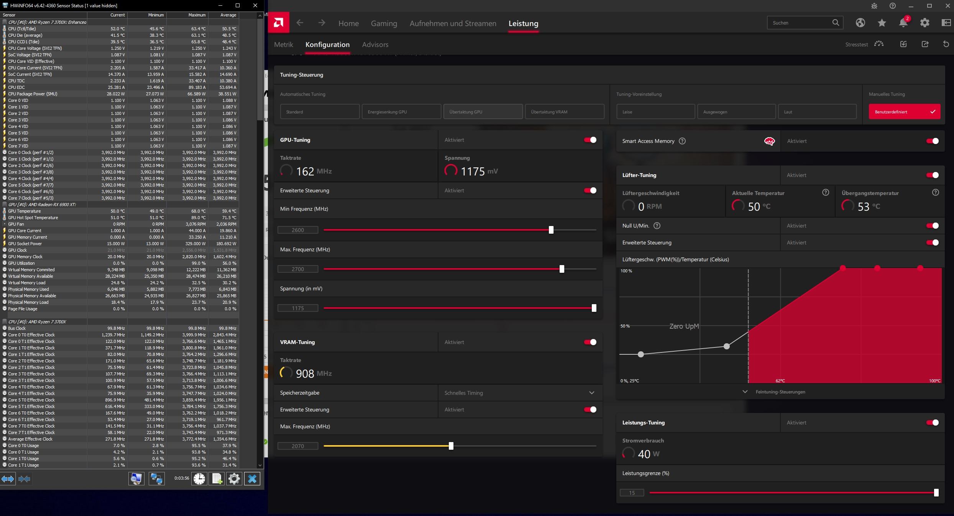
Task: Click VRAM Max. Frequenz value field 2070
Action: [x=298, y=446]
